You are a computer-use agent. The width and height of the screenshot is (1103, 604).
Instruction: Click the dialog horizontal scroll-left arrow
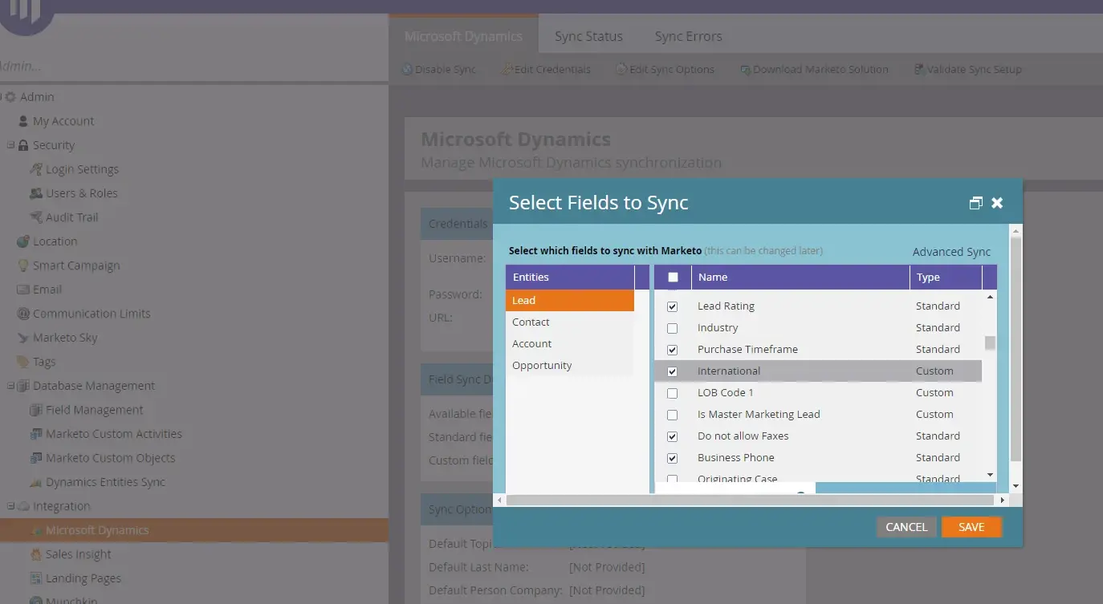click(x=500, y=500)
